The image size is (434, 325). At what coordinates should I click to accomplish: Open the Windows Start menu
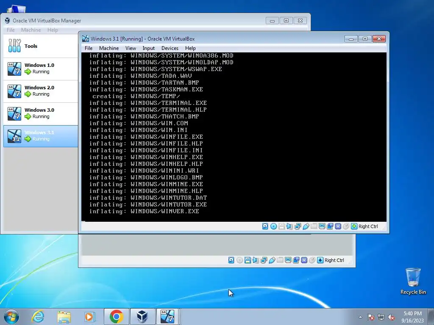coord(11,317)
